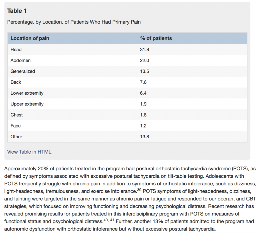Click the % of patients column header

click(156, 38)
